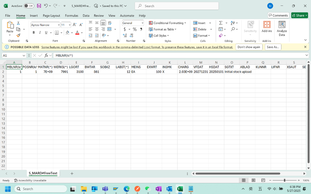Viewport: 311px width, 194px height.
Task: Apply percent style number format
Action: pos(134,29)
